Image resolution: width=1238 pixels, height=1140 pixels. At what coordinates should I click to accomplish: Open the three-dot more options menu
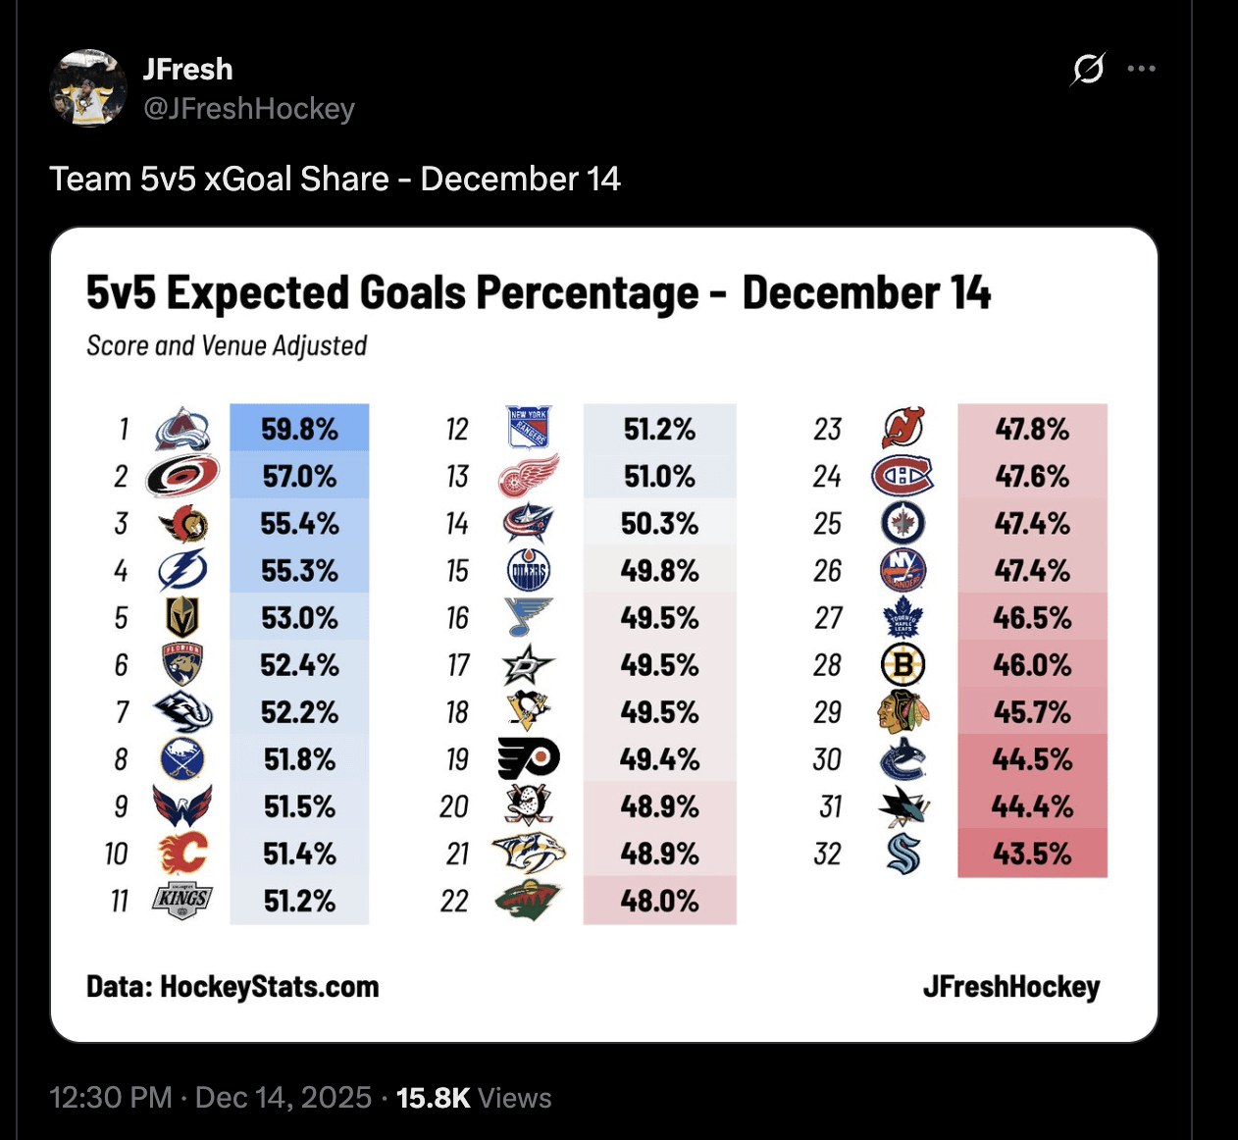point(1141,69)
